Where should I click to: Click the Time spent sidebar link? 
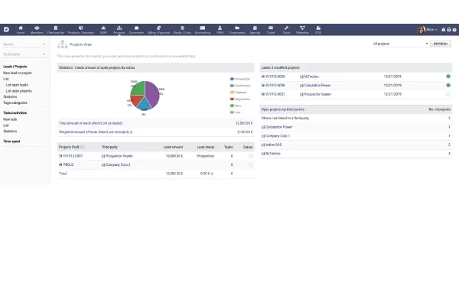11,142
